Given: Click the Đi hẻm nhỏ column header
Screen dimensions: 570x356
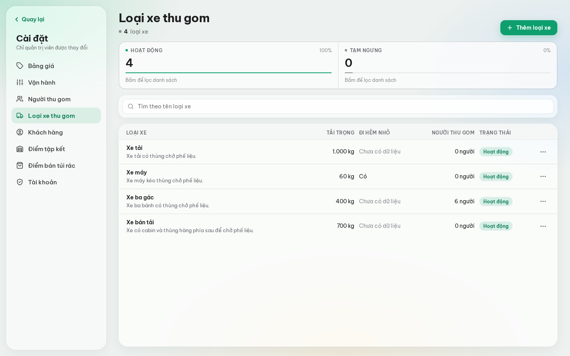Looking at the screenshot, I should pyautogui.click(x=374, y=133).
